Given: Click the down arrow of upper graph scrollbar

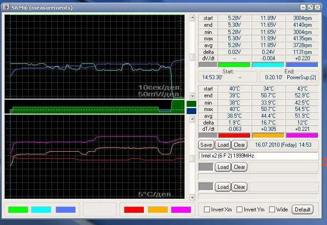Looking at the screenshot, I should point(192,96).
